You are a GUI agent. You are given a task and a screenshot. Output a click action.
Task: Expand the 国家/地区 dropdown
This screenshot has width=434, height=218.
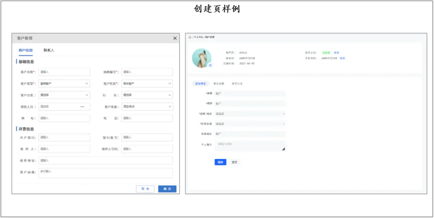tap(250, 114)
